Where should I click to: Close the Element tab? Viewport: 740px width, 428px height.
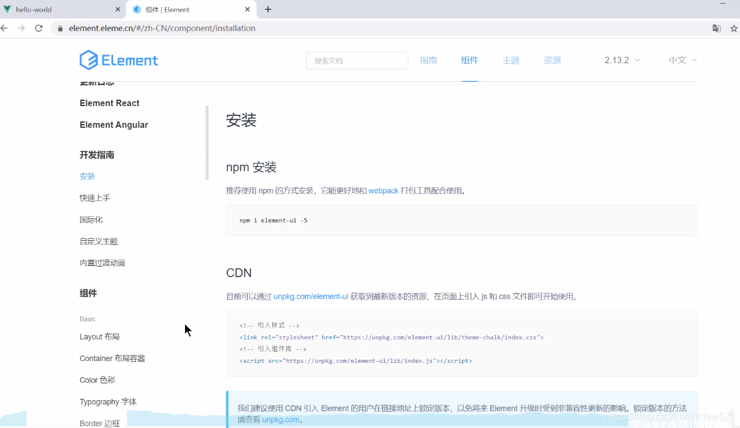247,9
